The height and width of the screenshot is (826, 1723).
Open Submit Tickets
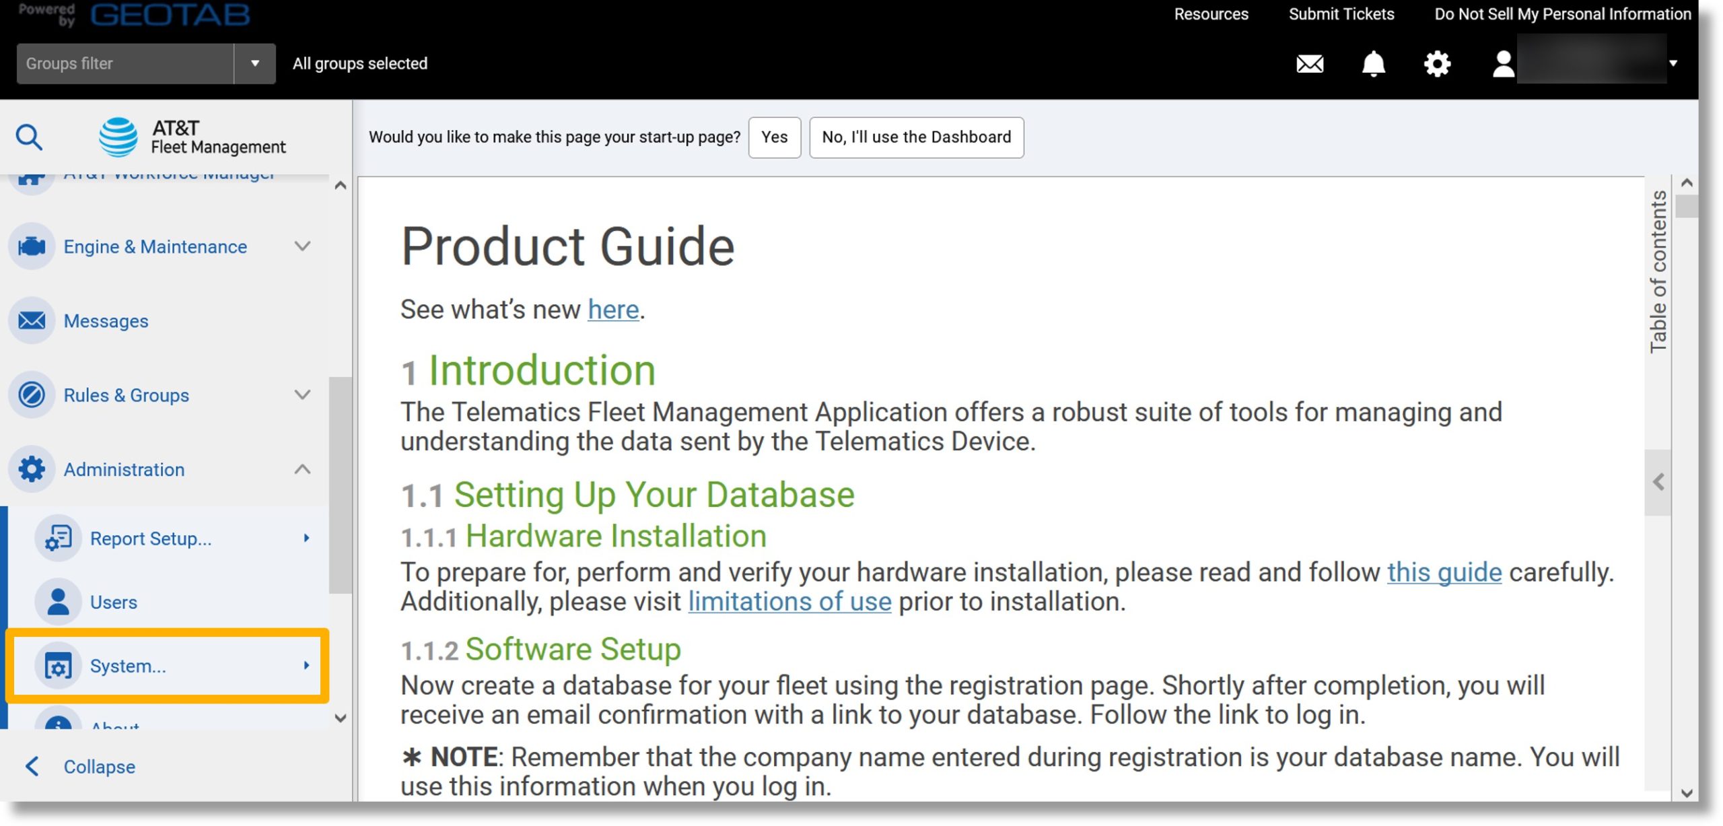(x=1341, y=14)
